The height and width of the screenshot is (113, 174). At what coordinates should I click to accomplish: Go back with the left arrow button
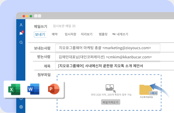tap(36, 16)
